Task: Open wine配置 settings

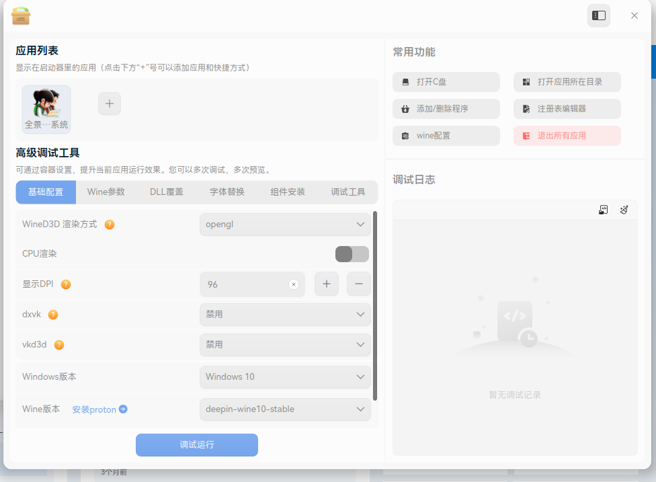Action: tap(446, 136)
